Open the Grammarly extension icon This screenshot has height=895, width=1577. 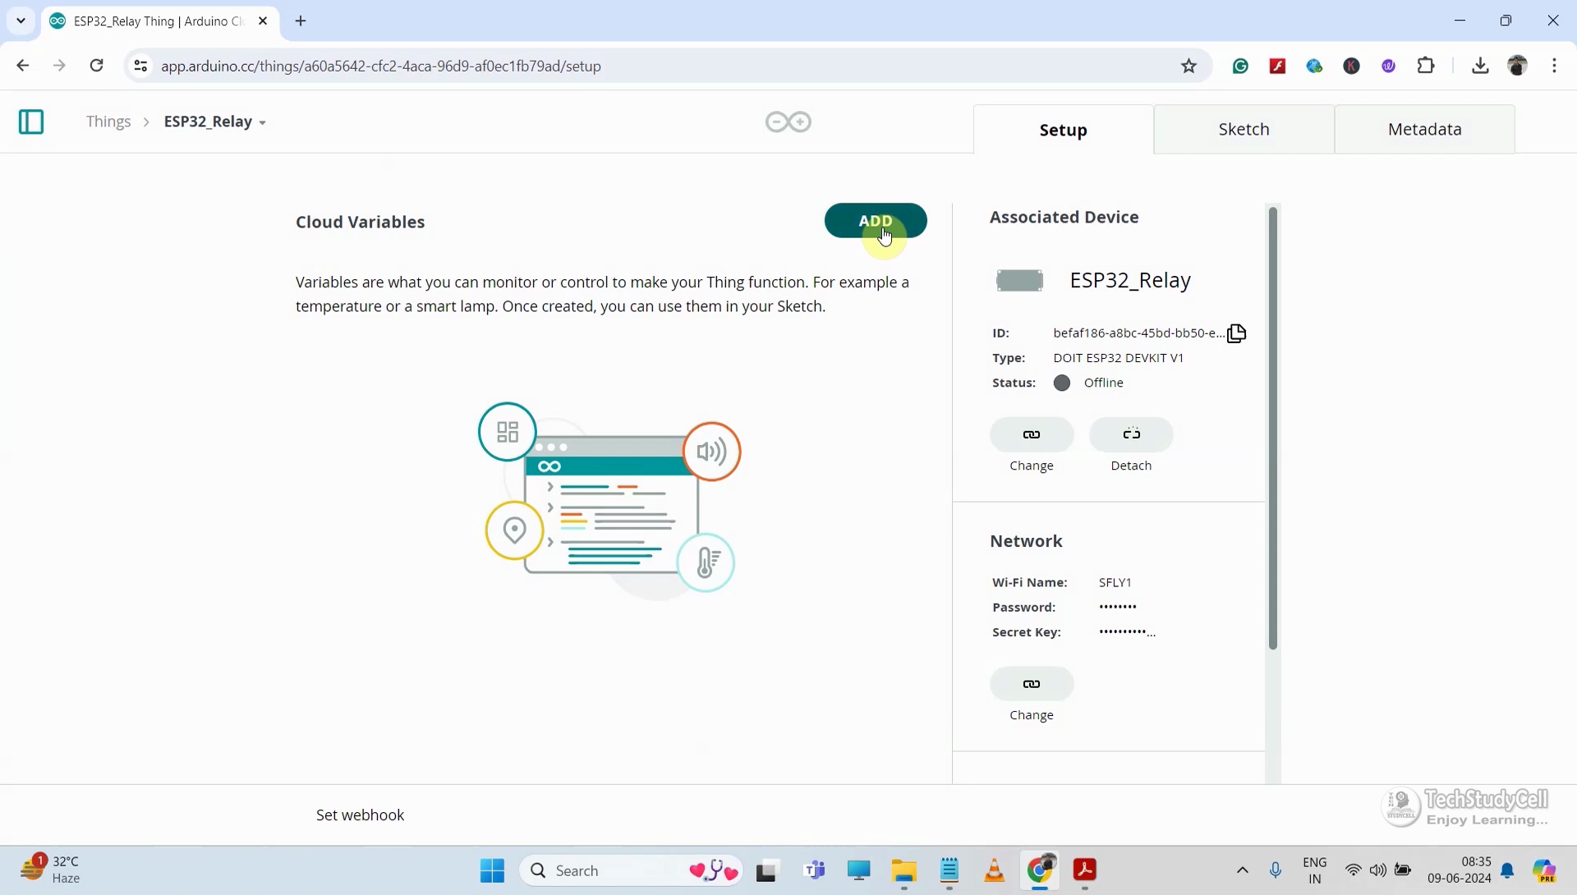(x=1240, y=66)
